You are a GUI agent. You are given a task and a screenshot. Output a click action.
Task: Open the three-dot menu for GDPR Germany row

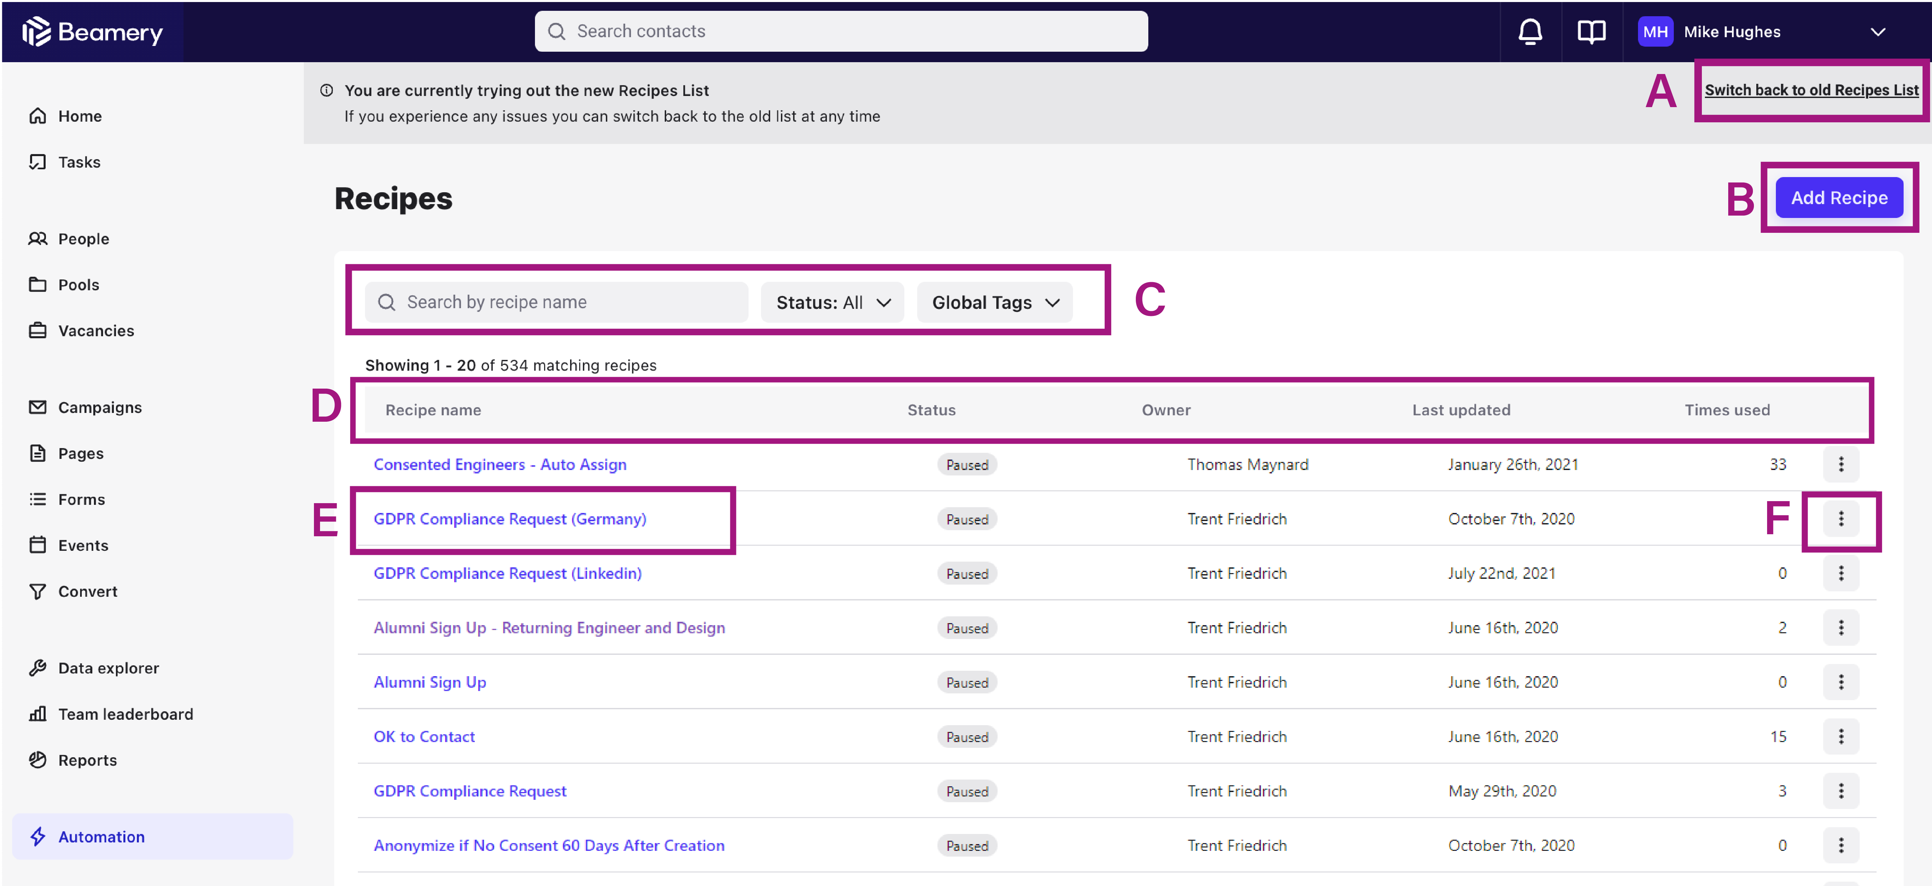coord(1840,518)
